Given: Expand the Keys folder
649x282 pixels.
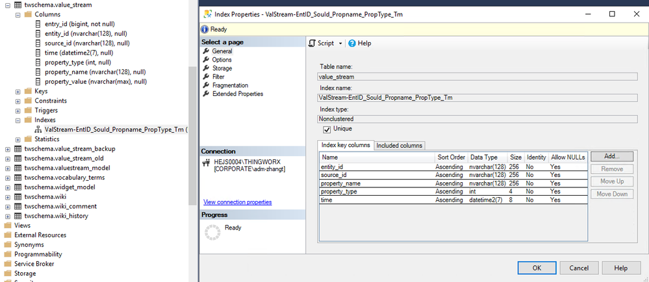Looking at the screenshot, I should 18,91.
